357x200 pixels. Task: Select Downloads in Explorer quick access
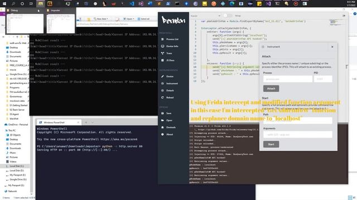coord(15,52)
